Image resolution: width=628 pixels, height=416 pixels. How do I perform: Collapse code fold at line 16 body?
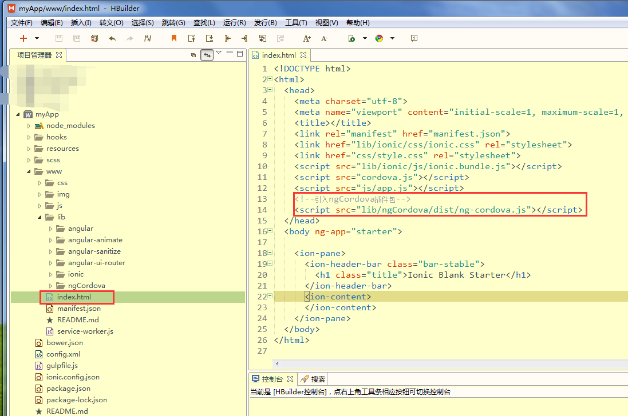tap(270, 231)
